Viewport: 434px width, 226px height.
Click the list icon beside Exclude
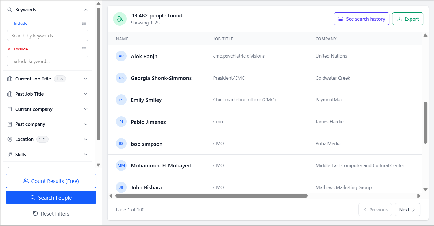[x=84, y=49]
